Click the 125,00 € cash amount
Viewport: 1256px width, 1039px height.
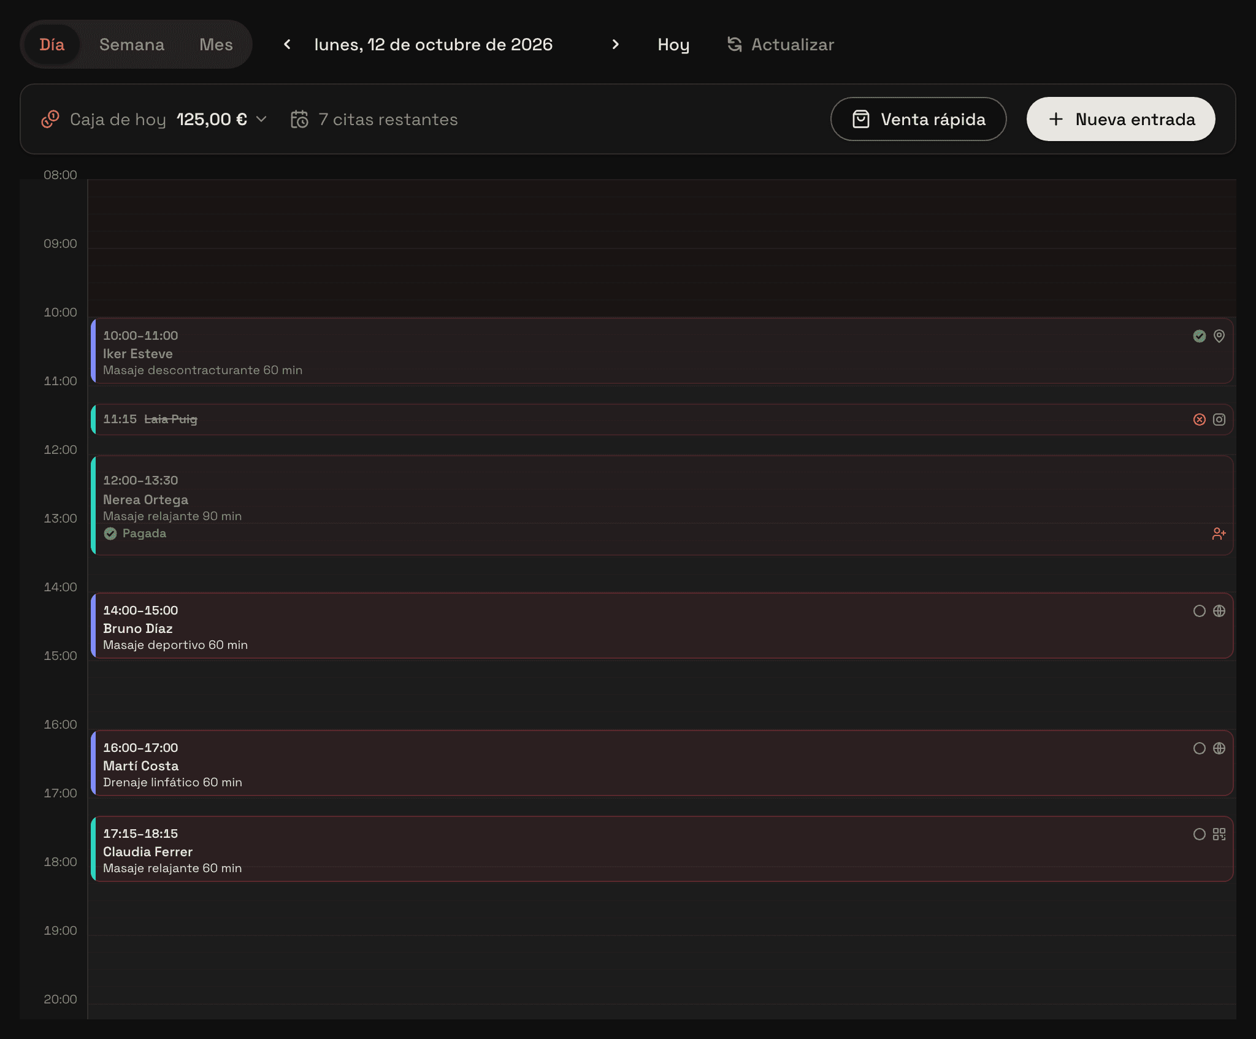point(212,119)
